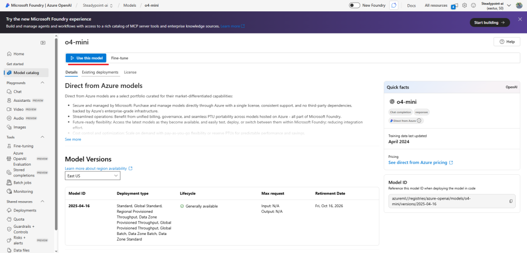Screen dimensions: 527x253
Task: Copy the Model ID to clipboard
Action: 511,201
